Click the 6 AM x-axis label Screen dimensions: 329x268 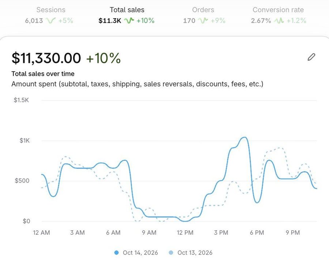coord(113,233)
